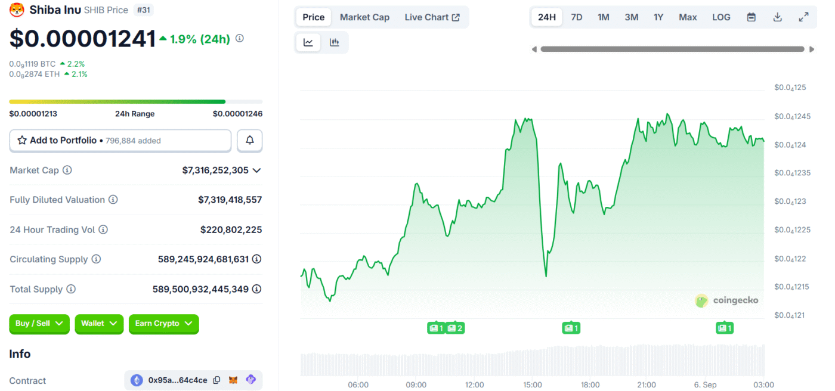Switch to the Market Cap chart tab
835x391 pixels.
tap(364, 17)
